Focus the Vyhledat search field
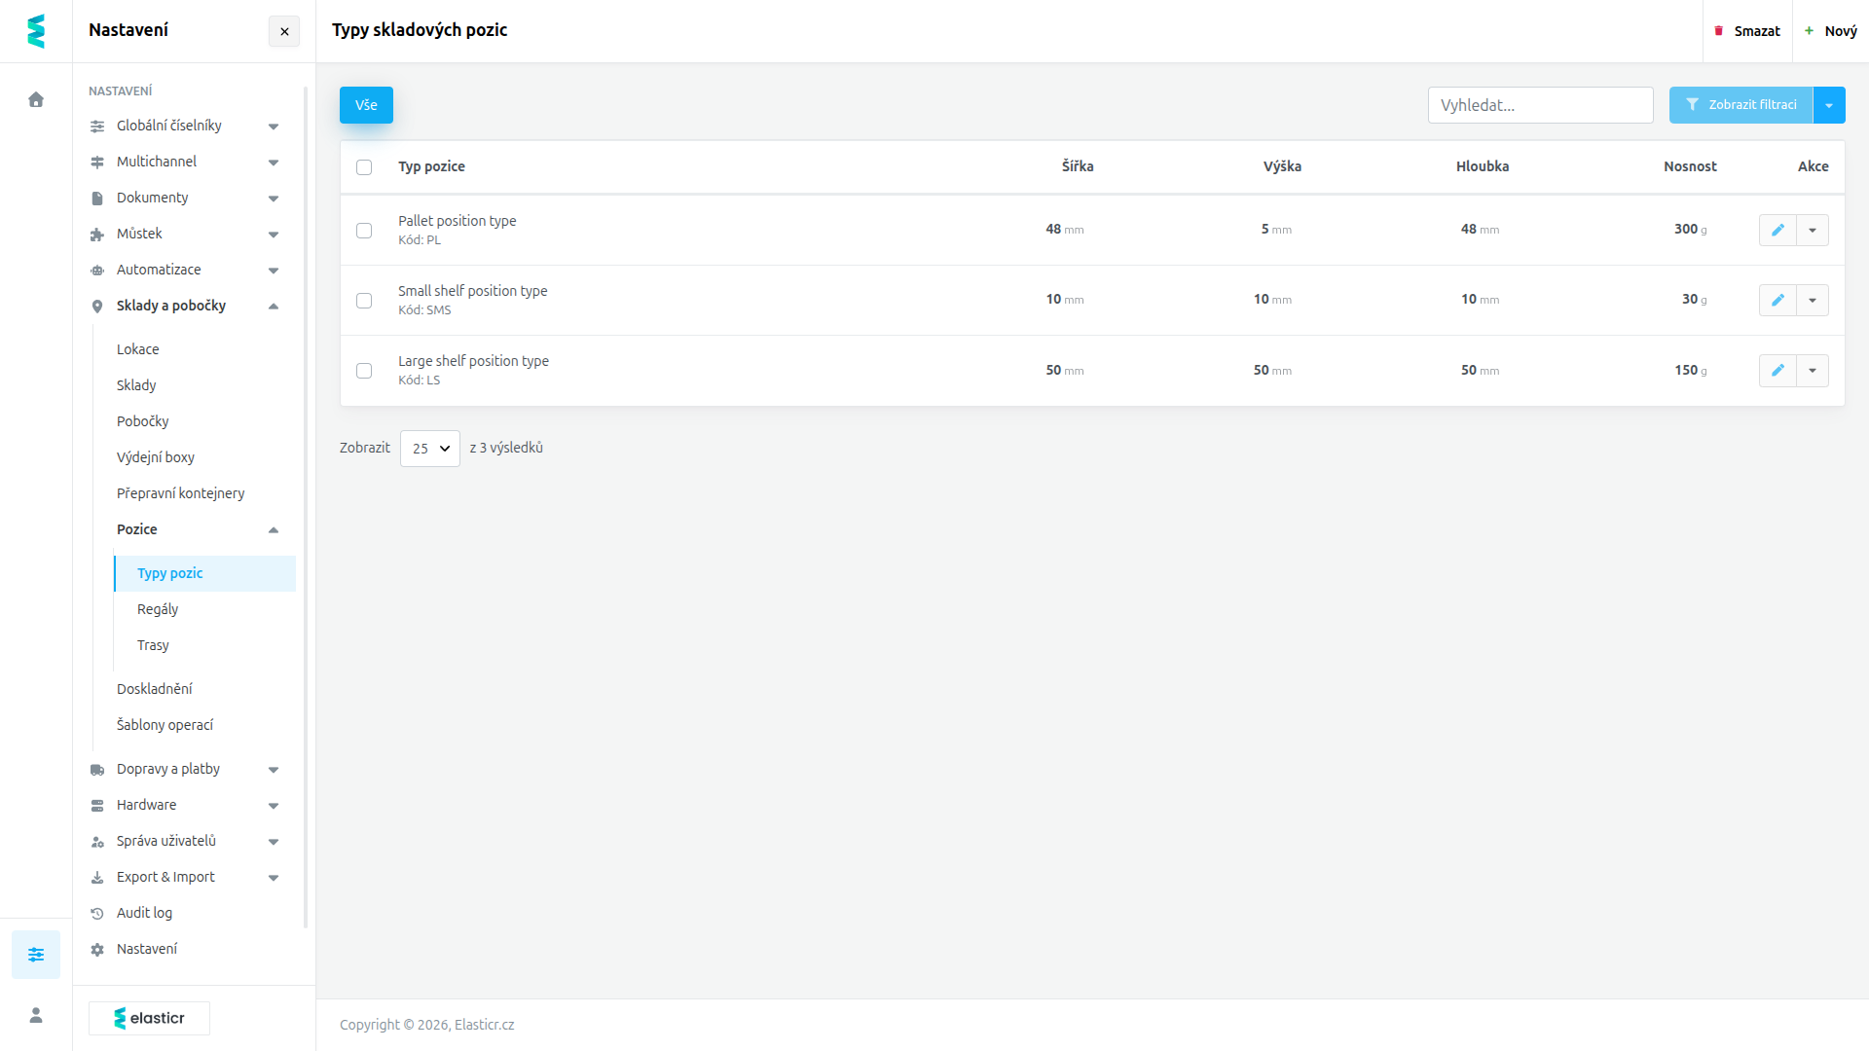This screenshot has width=1869, height=1051. [1540, 105]
